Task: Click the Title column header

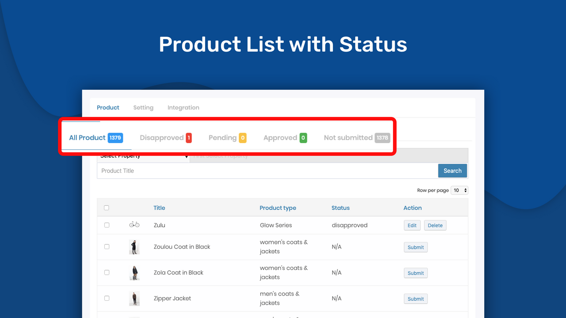Action: point(159,208)
